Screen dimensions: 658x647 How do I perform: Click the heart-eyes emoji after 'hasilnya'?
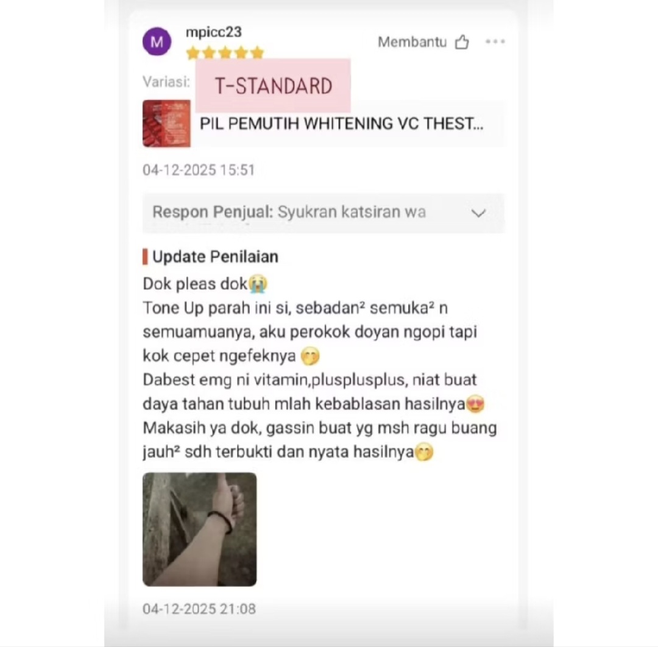click(475, 404)
